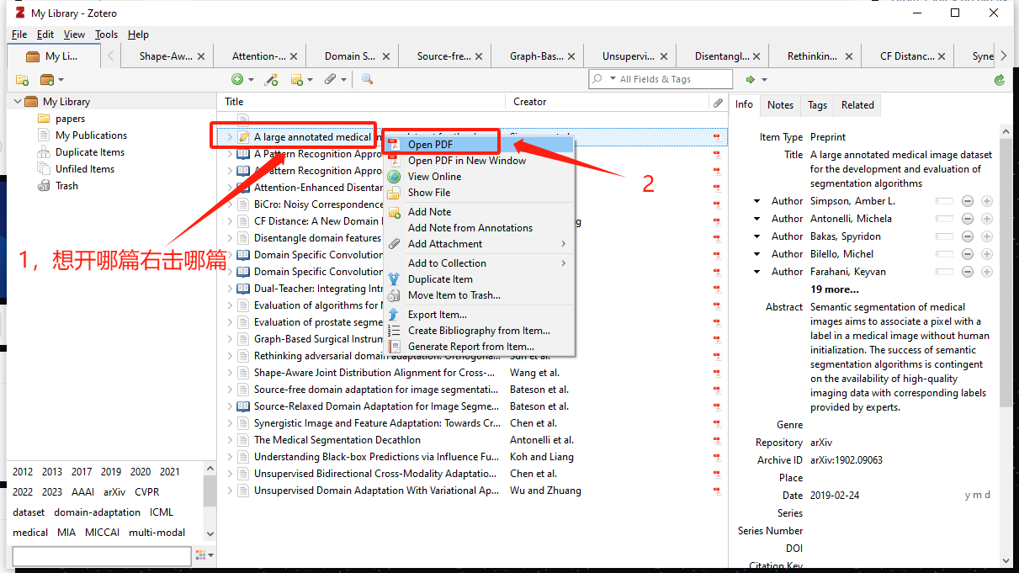The height and width of the screenshot is (573, 1019).
Task: Open Add Attachment submenu in context menu
Action: click(478, 244)
